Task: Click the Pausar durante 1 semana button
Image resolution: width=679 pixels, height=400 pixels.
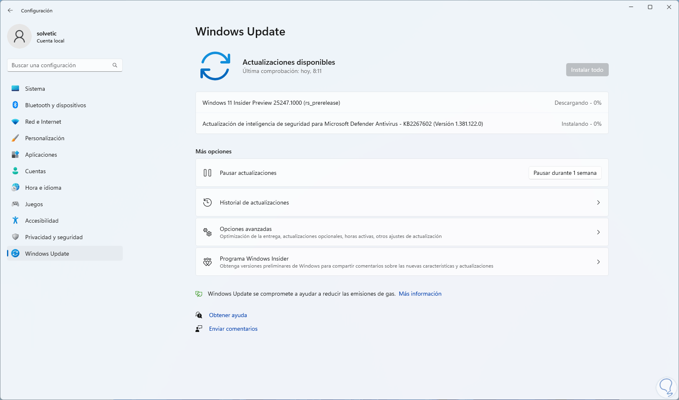Action: tap(565, 173)
